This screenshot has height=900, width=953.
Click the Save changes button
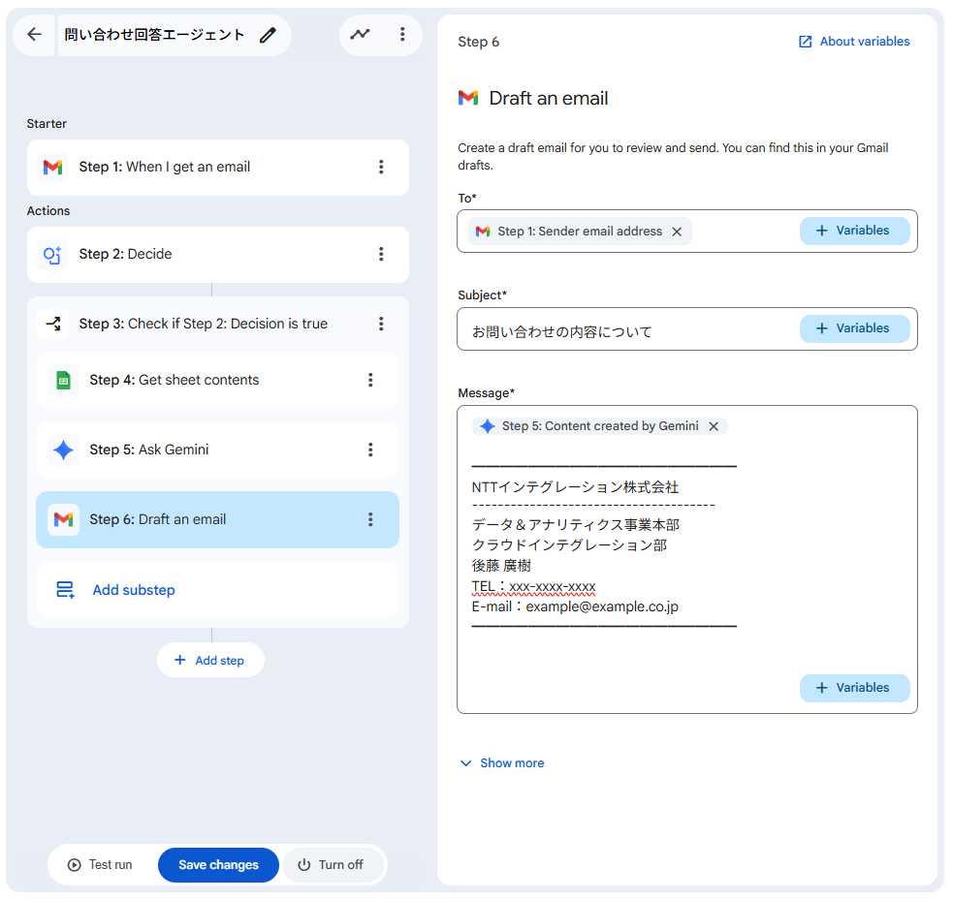click(218, 865)
